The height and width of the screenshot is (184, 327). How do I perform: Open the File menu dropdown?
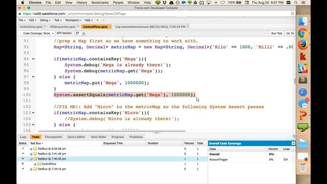(22, 20)
